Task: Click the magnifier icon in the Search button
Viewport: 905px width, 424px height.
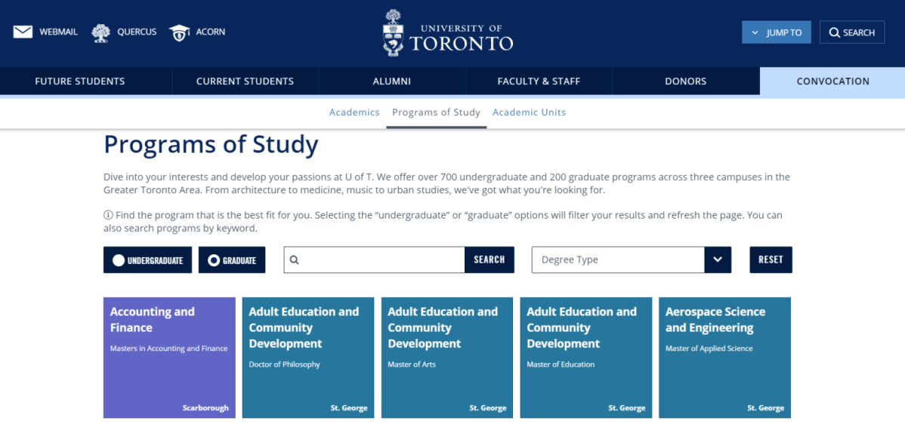Action: 834,33
